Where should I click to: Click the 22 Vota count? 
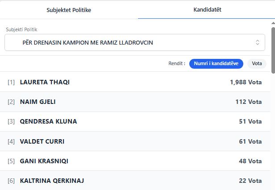pyautogui.click(x=250, y=181)
